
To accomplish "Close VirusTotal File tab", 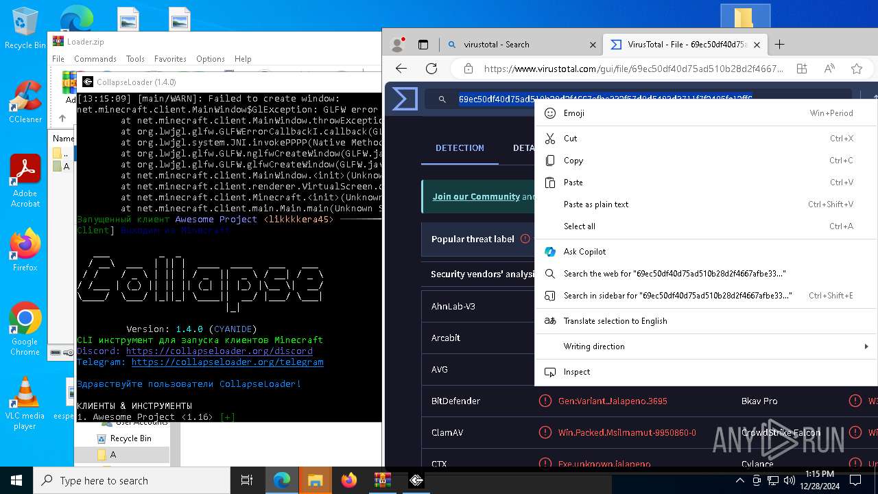I will pos(757,45).
